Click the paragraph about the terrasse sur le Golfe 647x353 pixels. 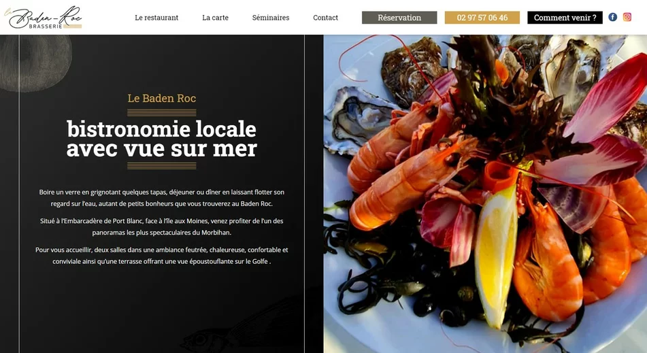click(x=162, y=255)
